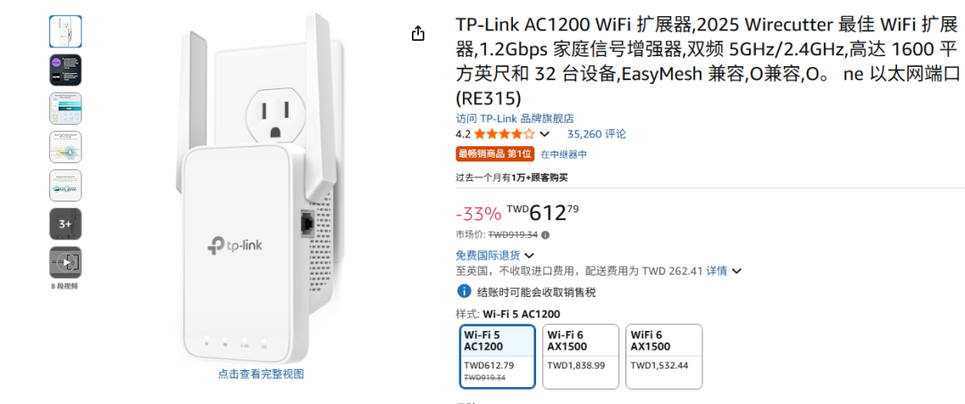The width and height of the screenshot is (965, 404).
Task: Select the second dark product thumbnail
Action: 65,70
